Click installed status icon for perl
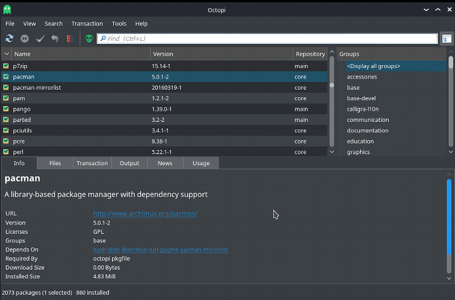Screen dimensions: 455x300 point(6,152)
